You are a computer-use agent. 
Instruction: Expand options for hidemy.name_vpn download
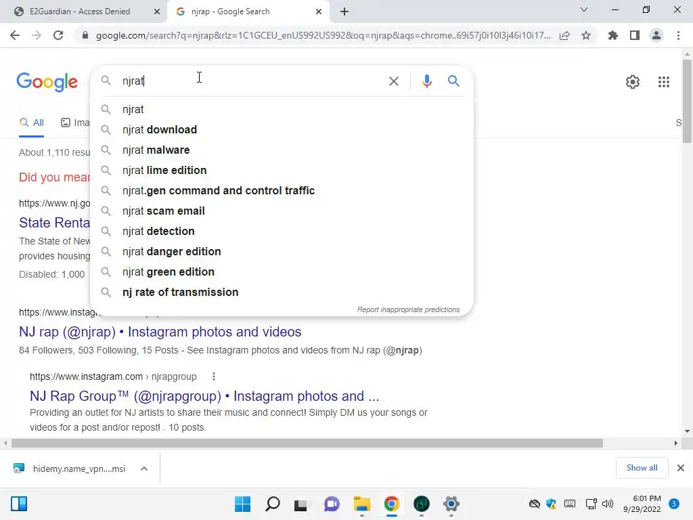[144, 469]
